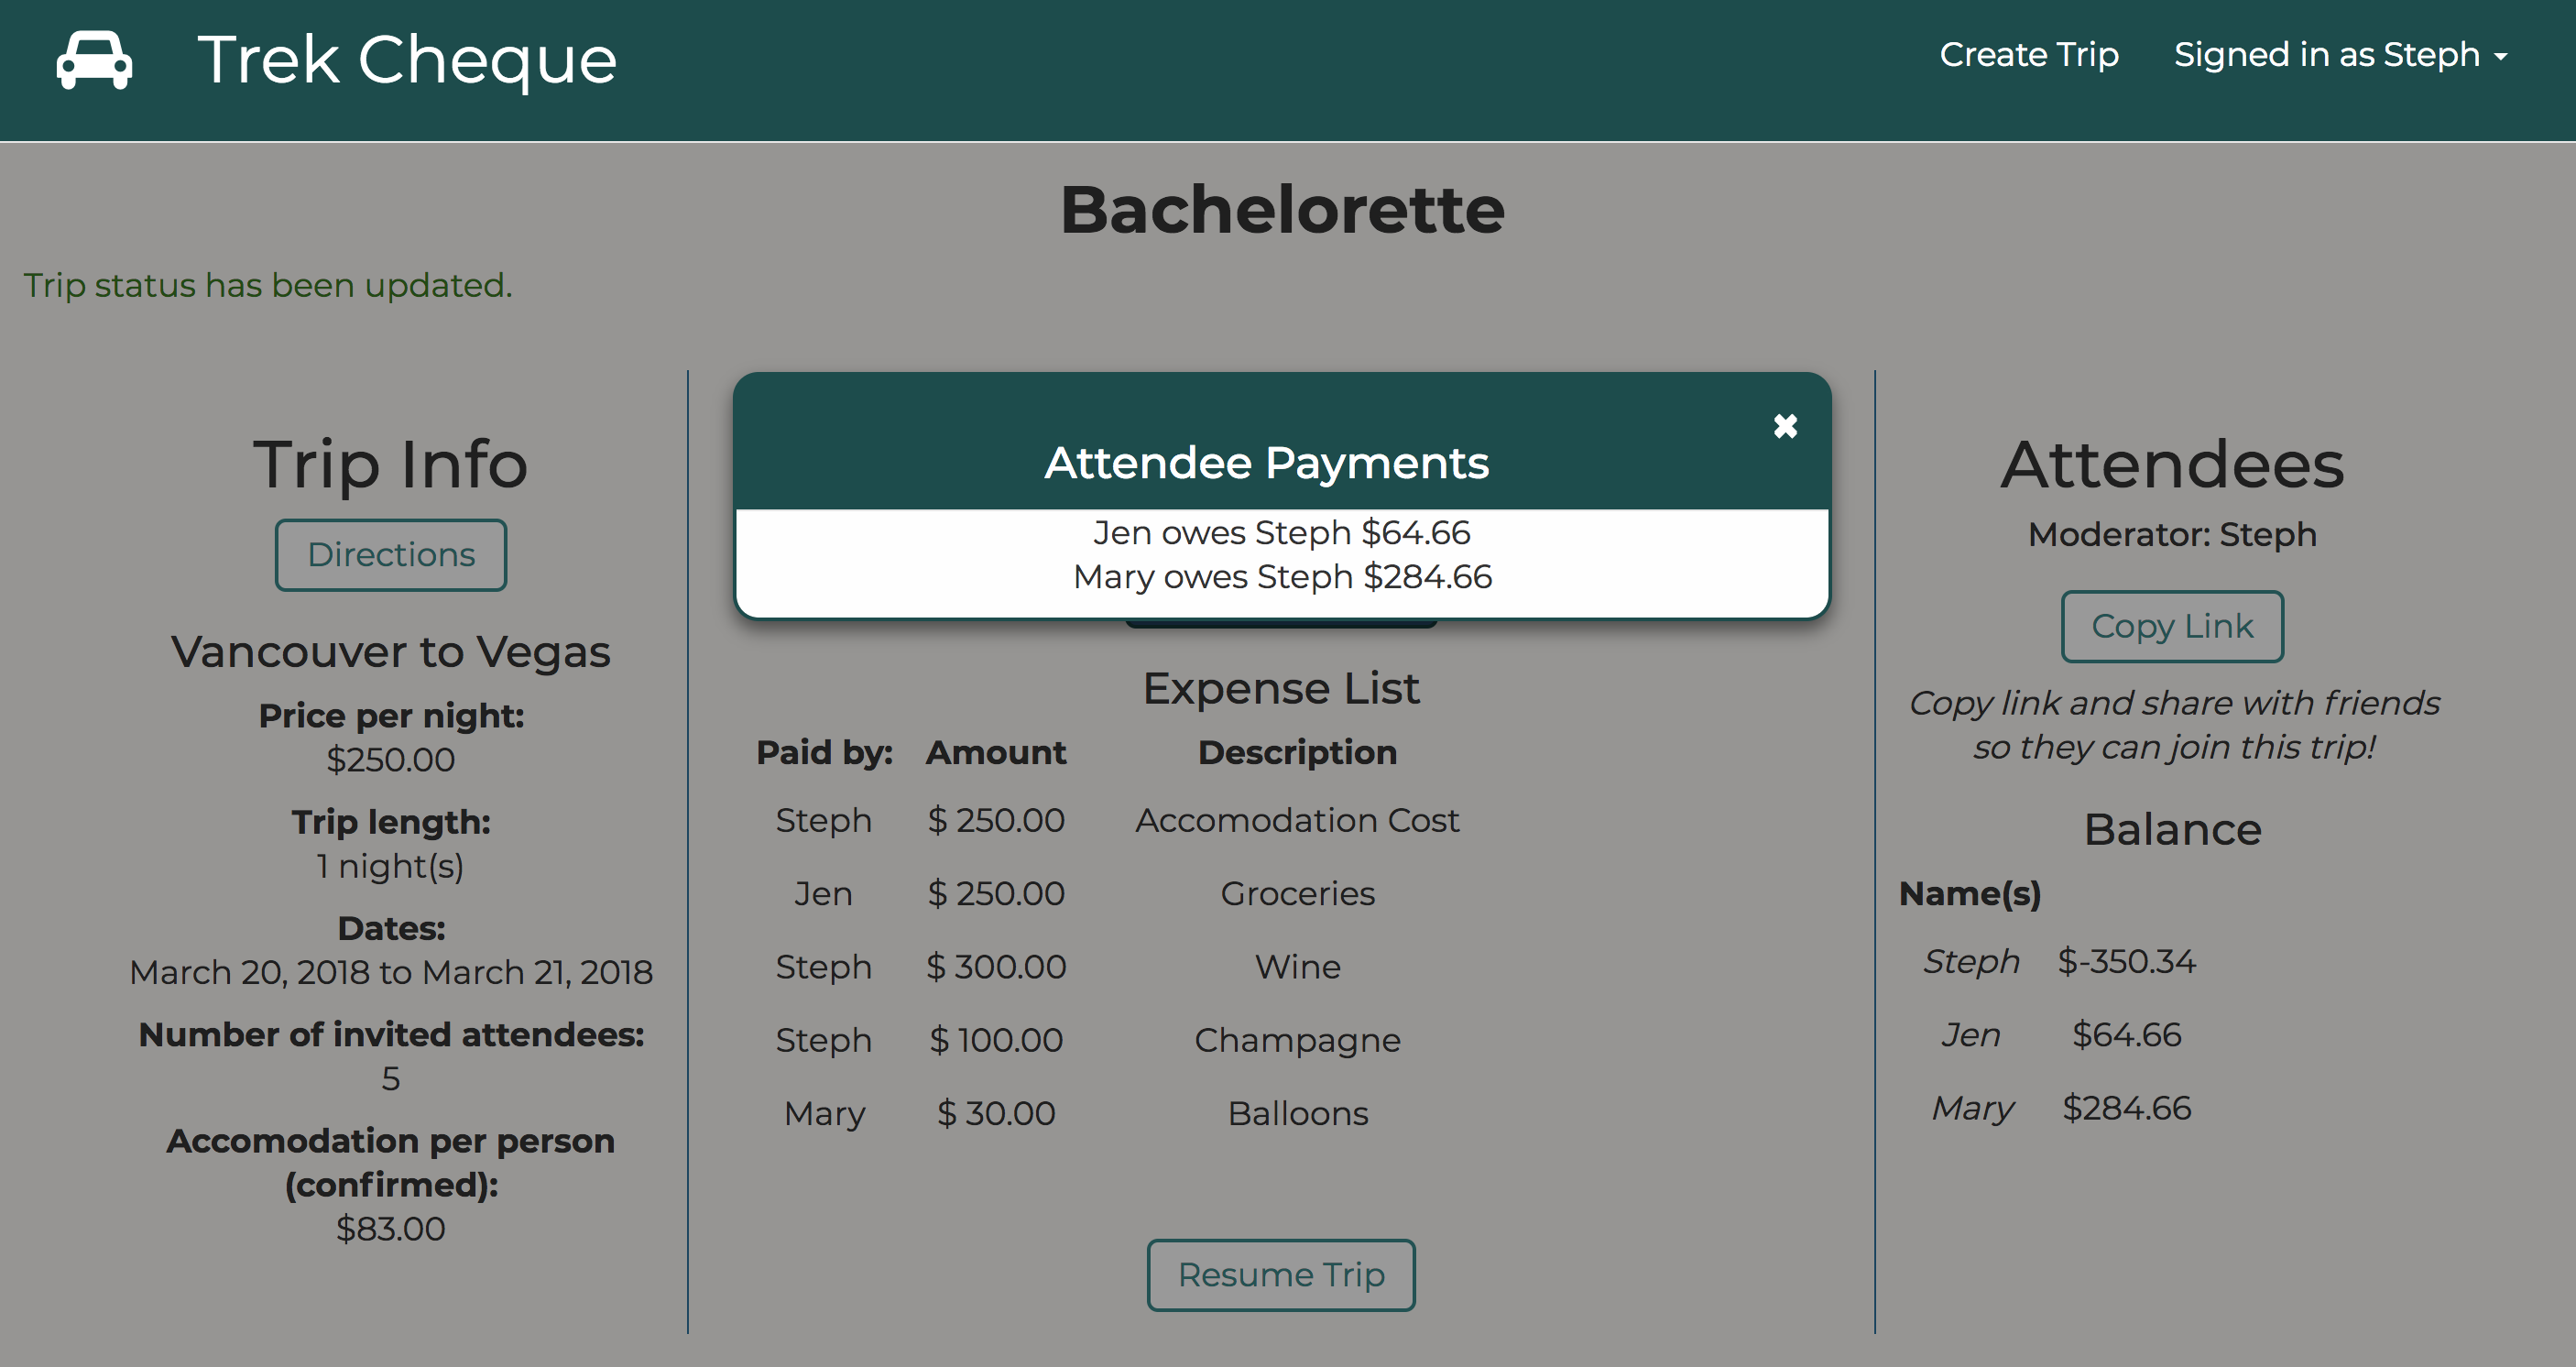Click the Copy Link button
The height and width of the screenshot is (1367, 2576).
(2171, 626)
